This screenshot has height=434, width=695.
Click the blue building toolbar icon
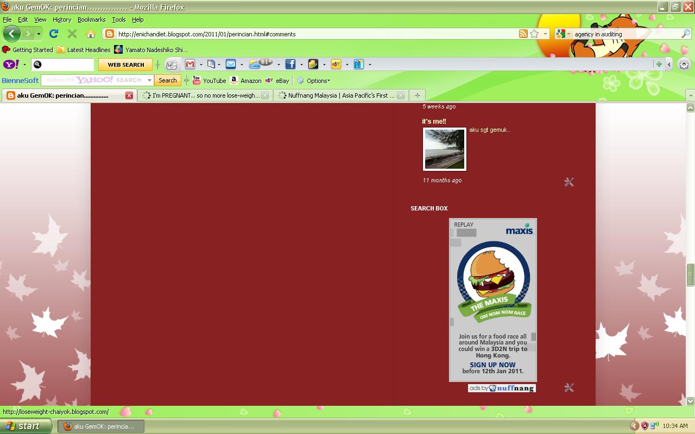pyautogui.click(x=359, y=65)
